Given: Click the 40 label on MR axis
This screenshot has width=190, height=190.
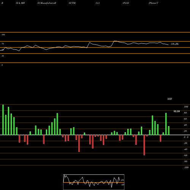Looking at the screenshot, I should click(x=185, y=125).
